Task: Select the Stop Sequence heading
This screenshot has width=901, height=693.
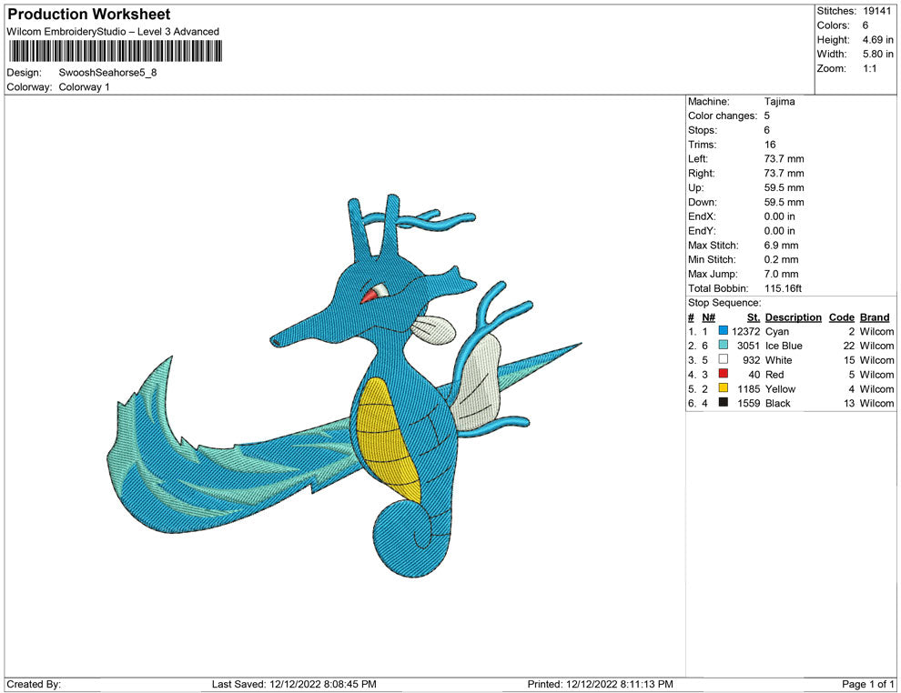Action: point(724,303)
